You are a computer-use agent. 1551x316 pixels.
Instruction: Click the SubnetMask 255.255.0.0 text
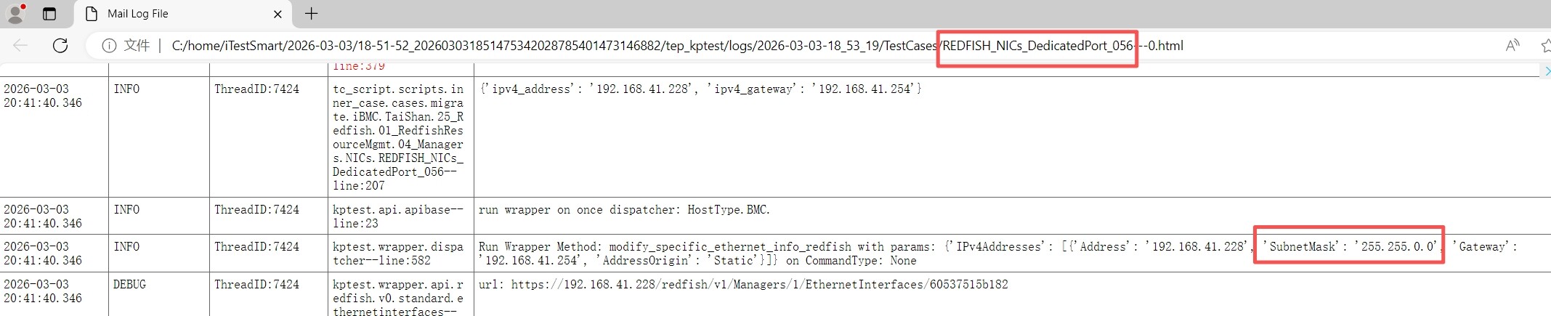[1349, 246]
